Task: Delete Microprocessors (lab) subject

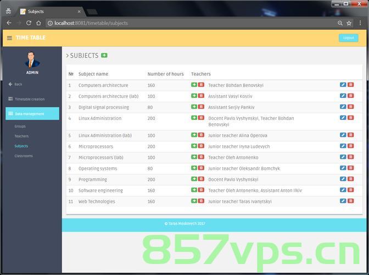Action: 350,157
